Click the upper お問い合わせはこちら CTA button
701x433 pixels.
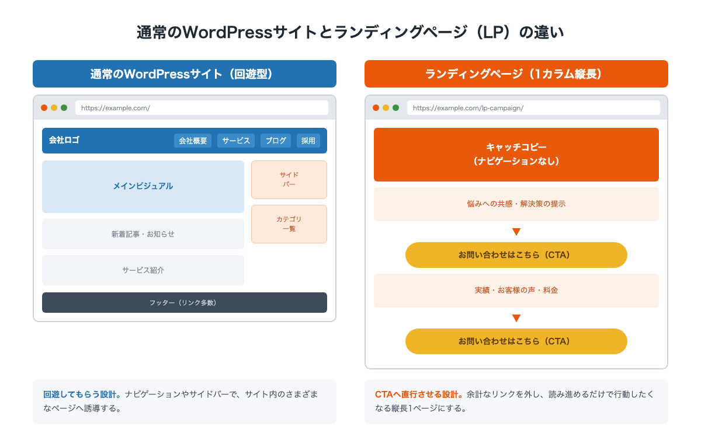(516, 255)
